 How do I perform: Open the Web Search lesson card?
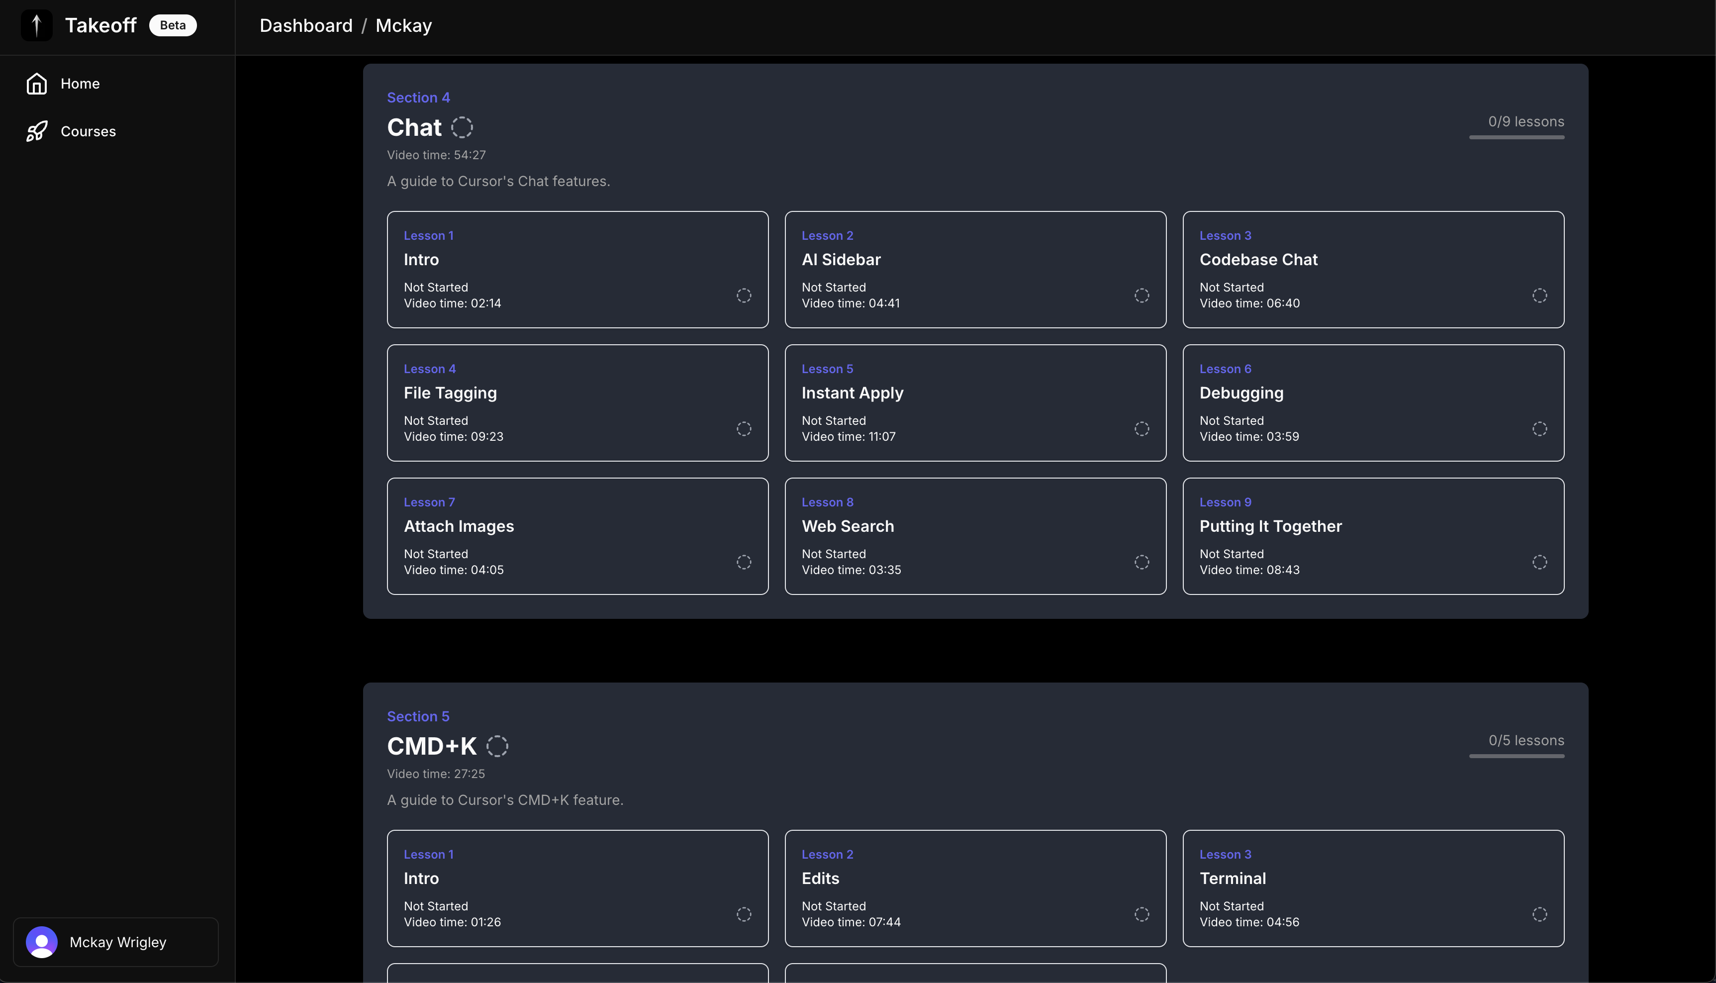pos(975,537)
